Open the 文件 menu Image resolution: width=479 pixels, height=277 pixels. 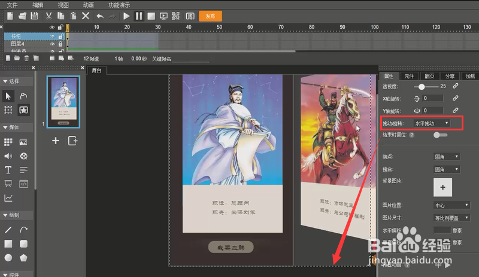(x=13, y=5)
